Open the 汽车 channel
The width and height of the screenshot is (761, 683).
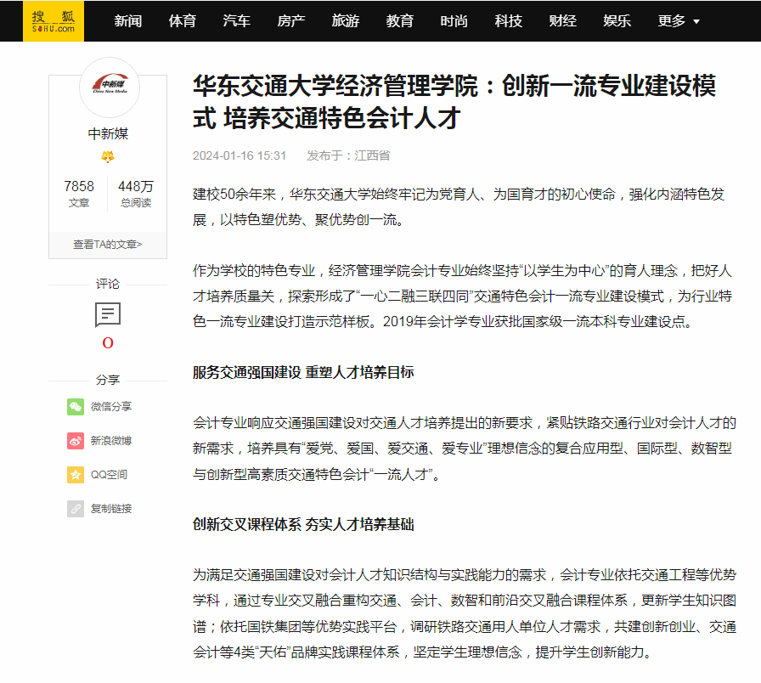coord(237,21)
